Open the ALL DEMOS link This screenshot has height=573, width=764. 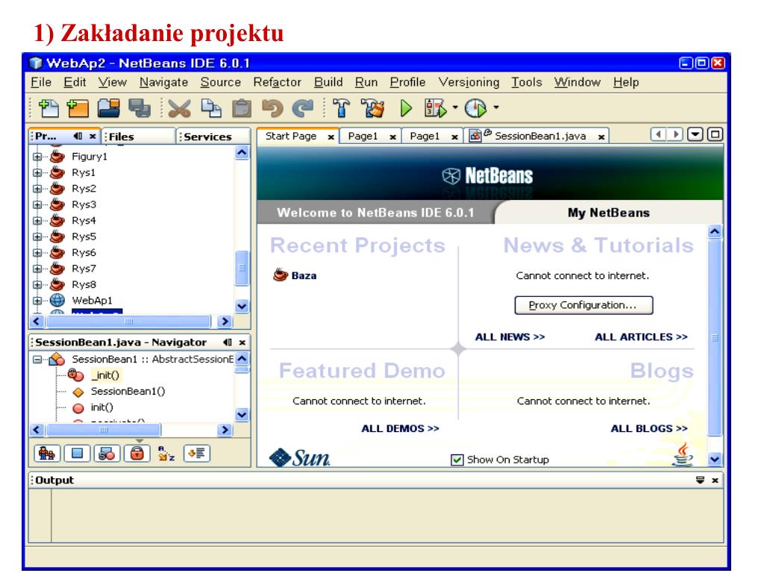(x=400, y=429)
